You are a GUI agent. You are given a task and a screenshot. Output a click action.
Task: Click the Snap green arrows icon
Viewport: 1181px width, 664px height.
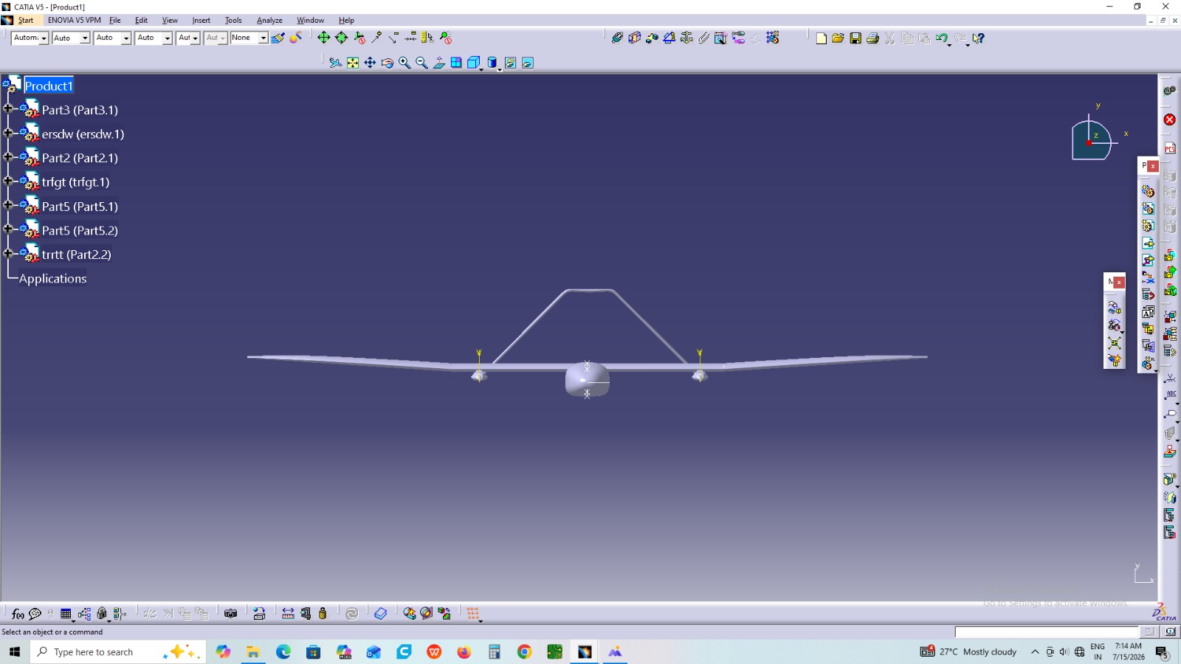click(341, 38)
